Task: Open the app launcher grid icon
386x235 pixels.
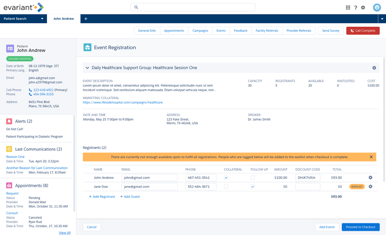Action: pyautogui.click(x=348, y=8)
